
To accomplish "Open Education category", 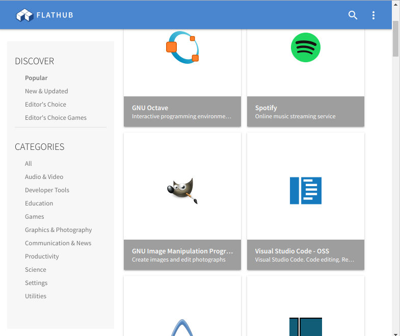I will [x=39, y=203].
